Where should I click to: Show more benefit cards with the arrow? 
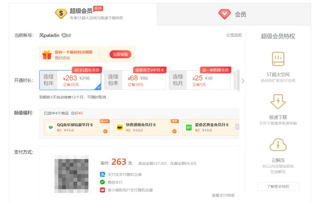pos(237,127)
